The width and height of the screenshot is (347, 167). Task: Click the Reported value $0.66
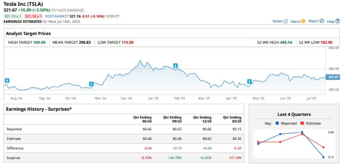point(207,129)
